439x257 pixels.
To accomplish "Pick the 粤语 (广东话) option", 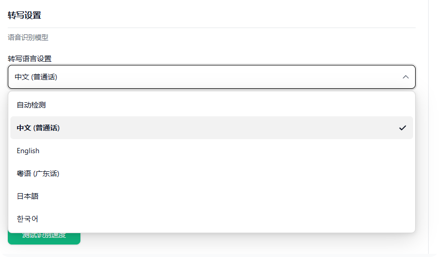I will tap(38, 173).
